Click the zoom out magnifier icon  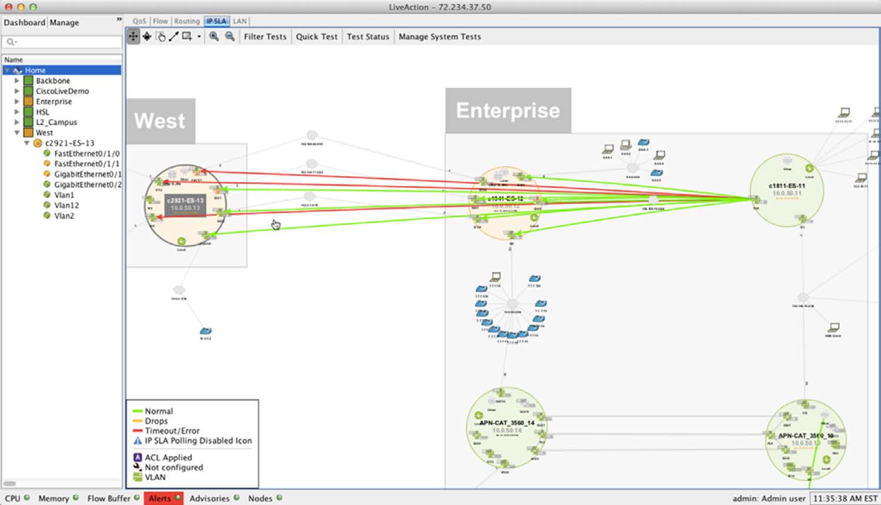click(x=230, y=36)
